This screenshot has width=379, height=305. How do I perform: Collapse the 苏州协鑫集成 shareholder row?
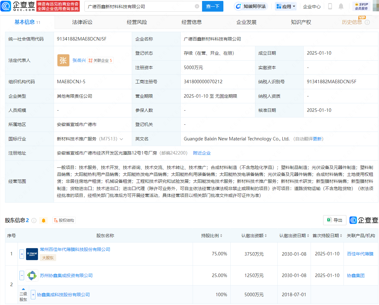21,275
